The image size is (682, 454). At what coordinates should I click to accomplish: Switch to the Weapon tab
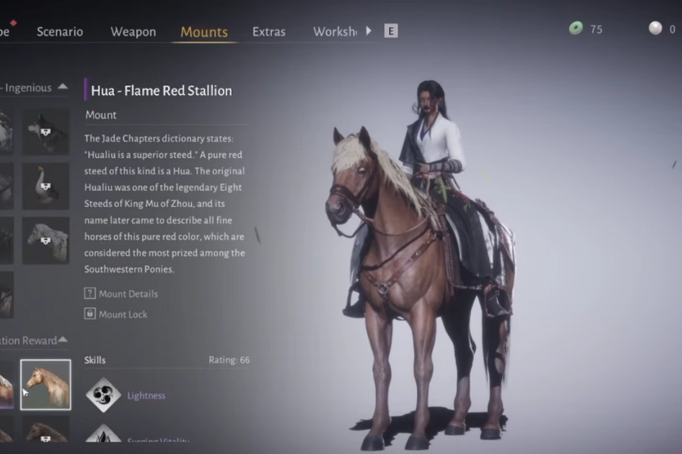pos(133,32)
